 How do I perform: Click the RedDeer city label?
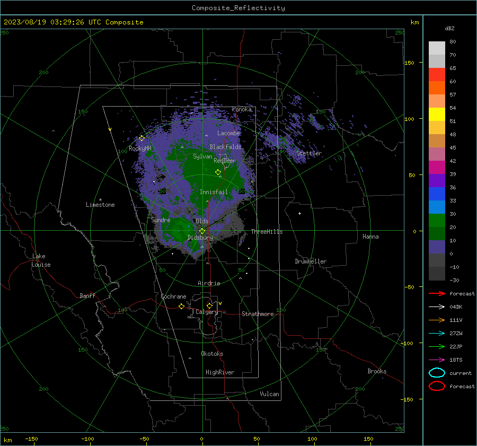(x=225, y=161)
